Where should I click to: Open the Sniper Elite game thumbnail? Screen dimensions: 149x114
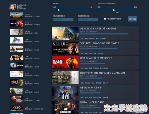point(17,91)
